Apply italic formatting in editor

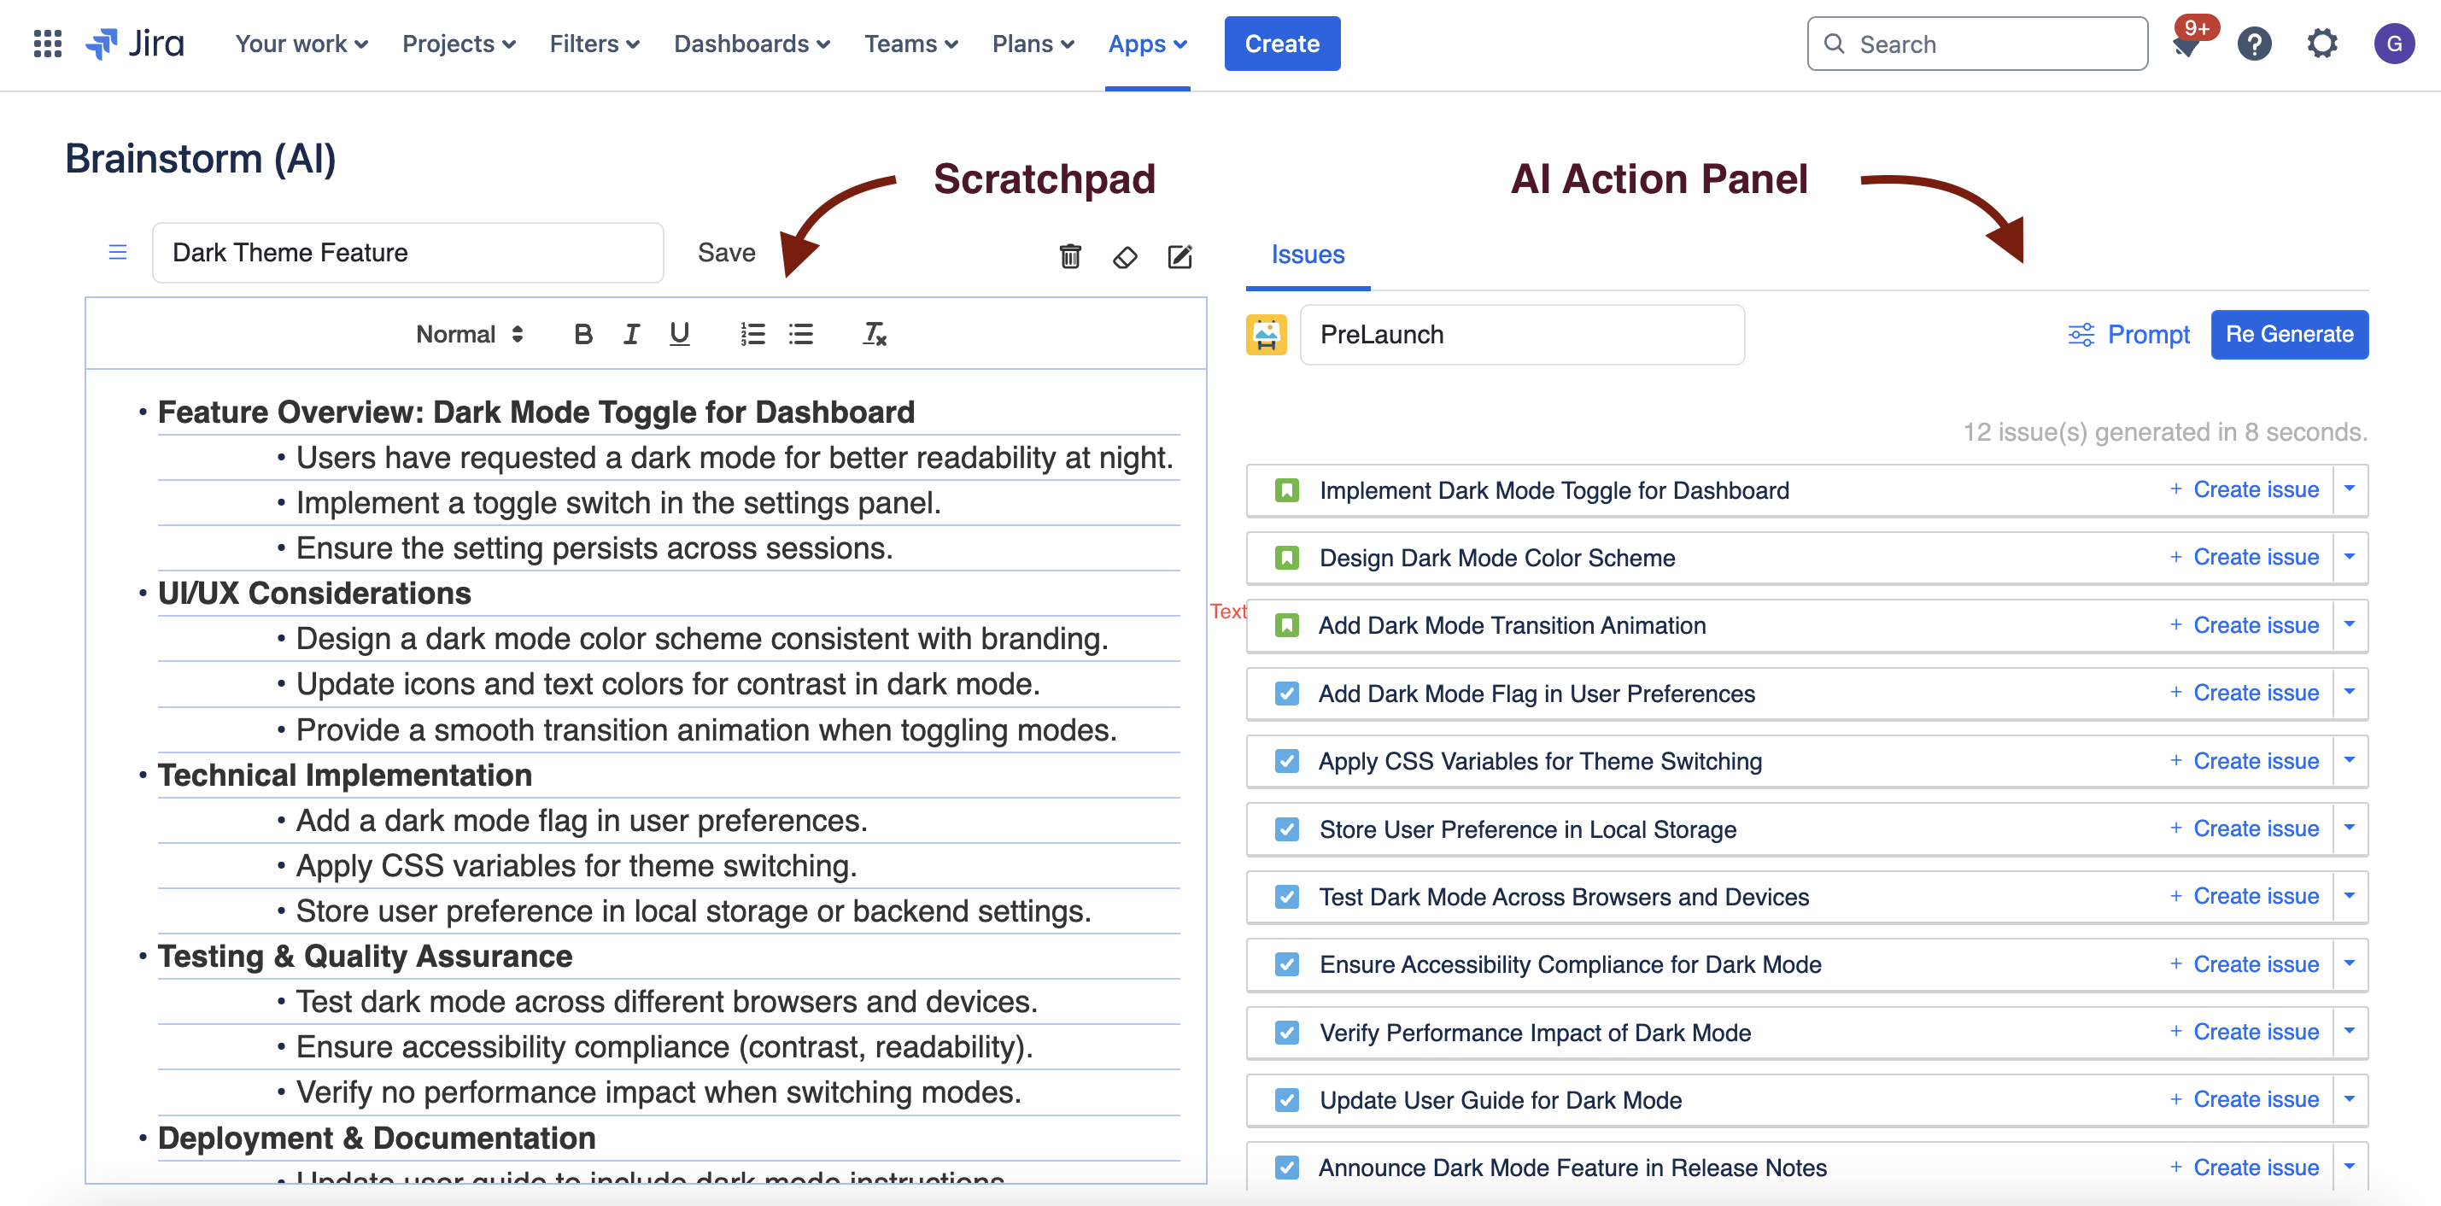click(x=631, y=335)
